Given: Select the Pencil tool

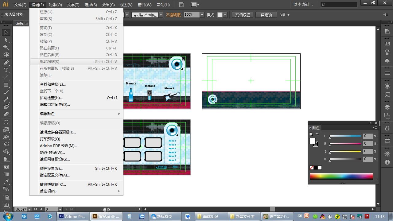Looking at the screenshot, I should [6, 99].
